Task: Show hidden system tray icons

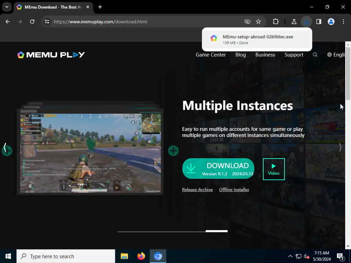Action: pyautogui.click(x=290, y=256)
